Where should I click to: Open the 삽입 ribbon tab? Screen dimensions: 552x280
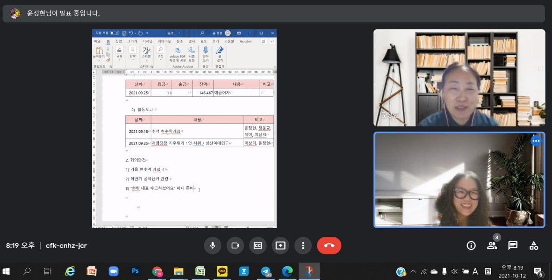pyautogui.click(x=119, y=41)
